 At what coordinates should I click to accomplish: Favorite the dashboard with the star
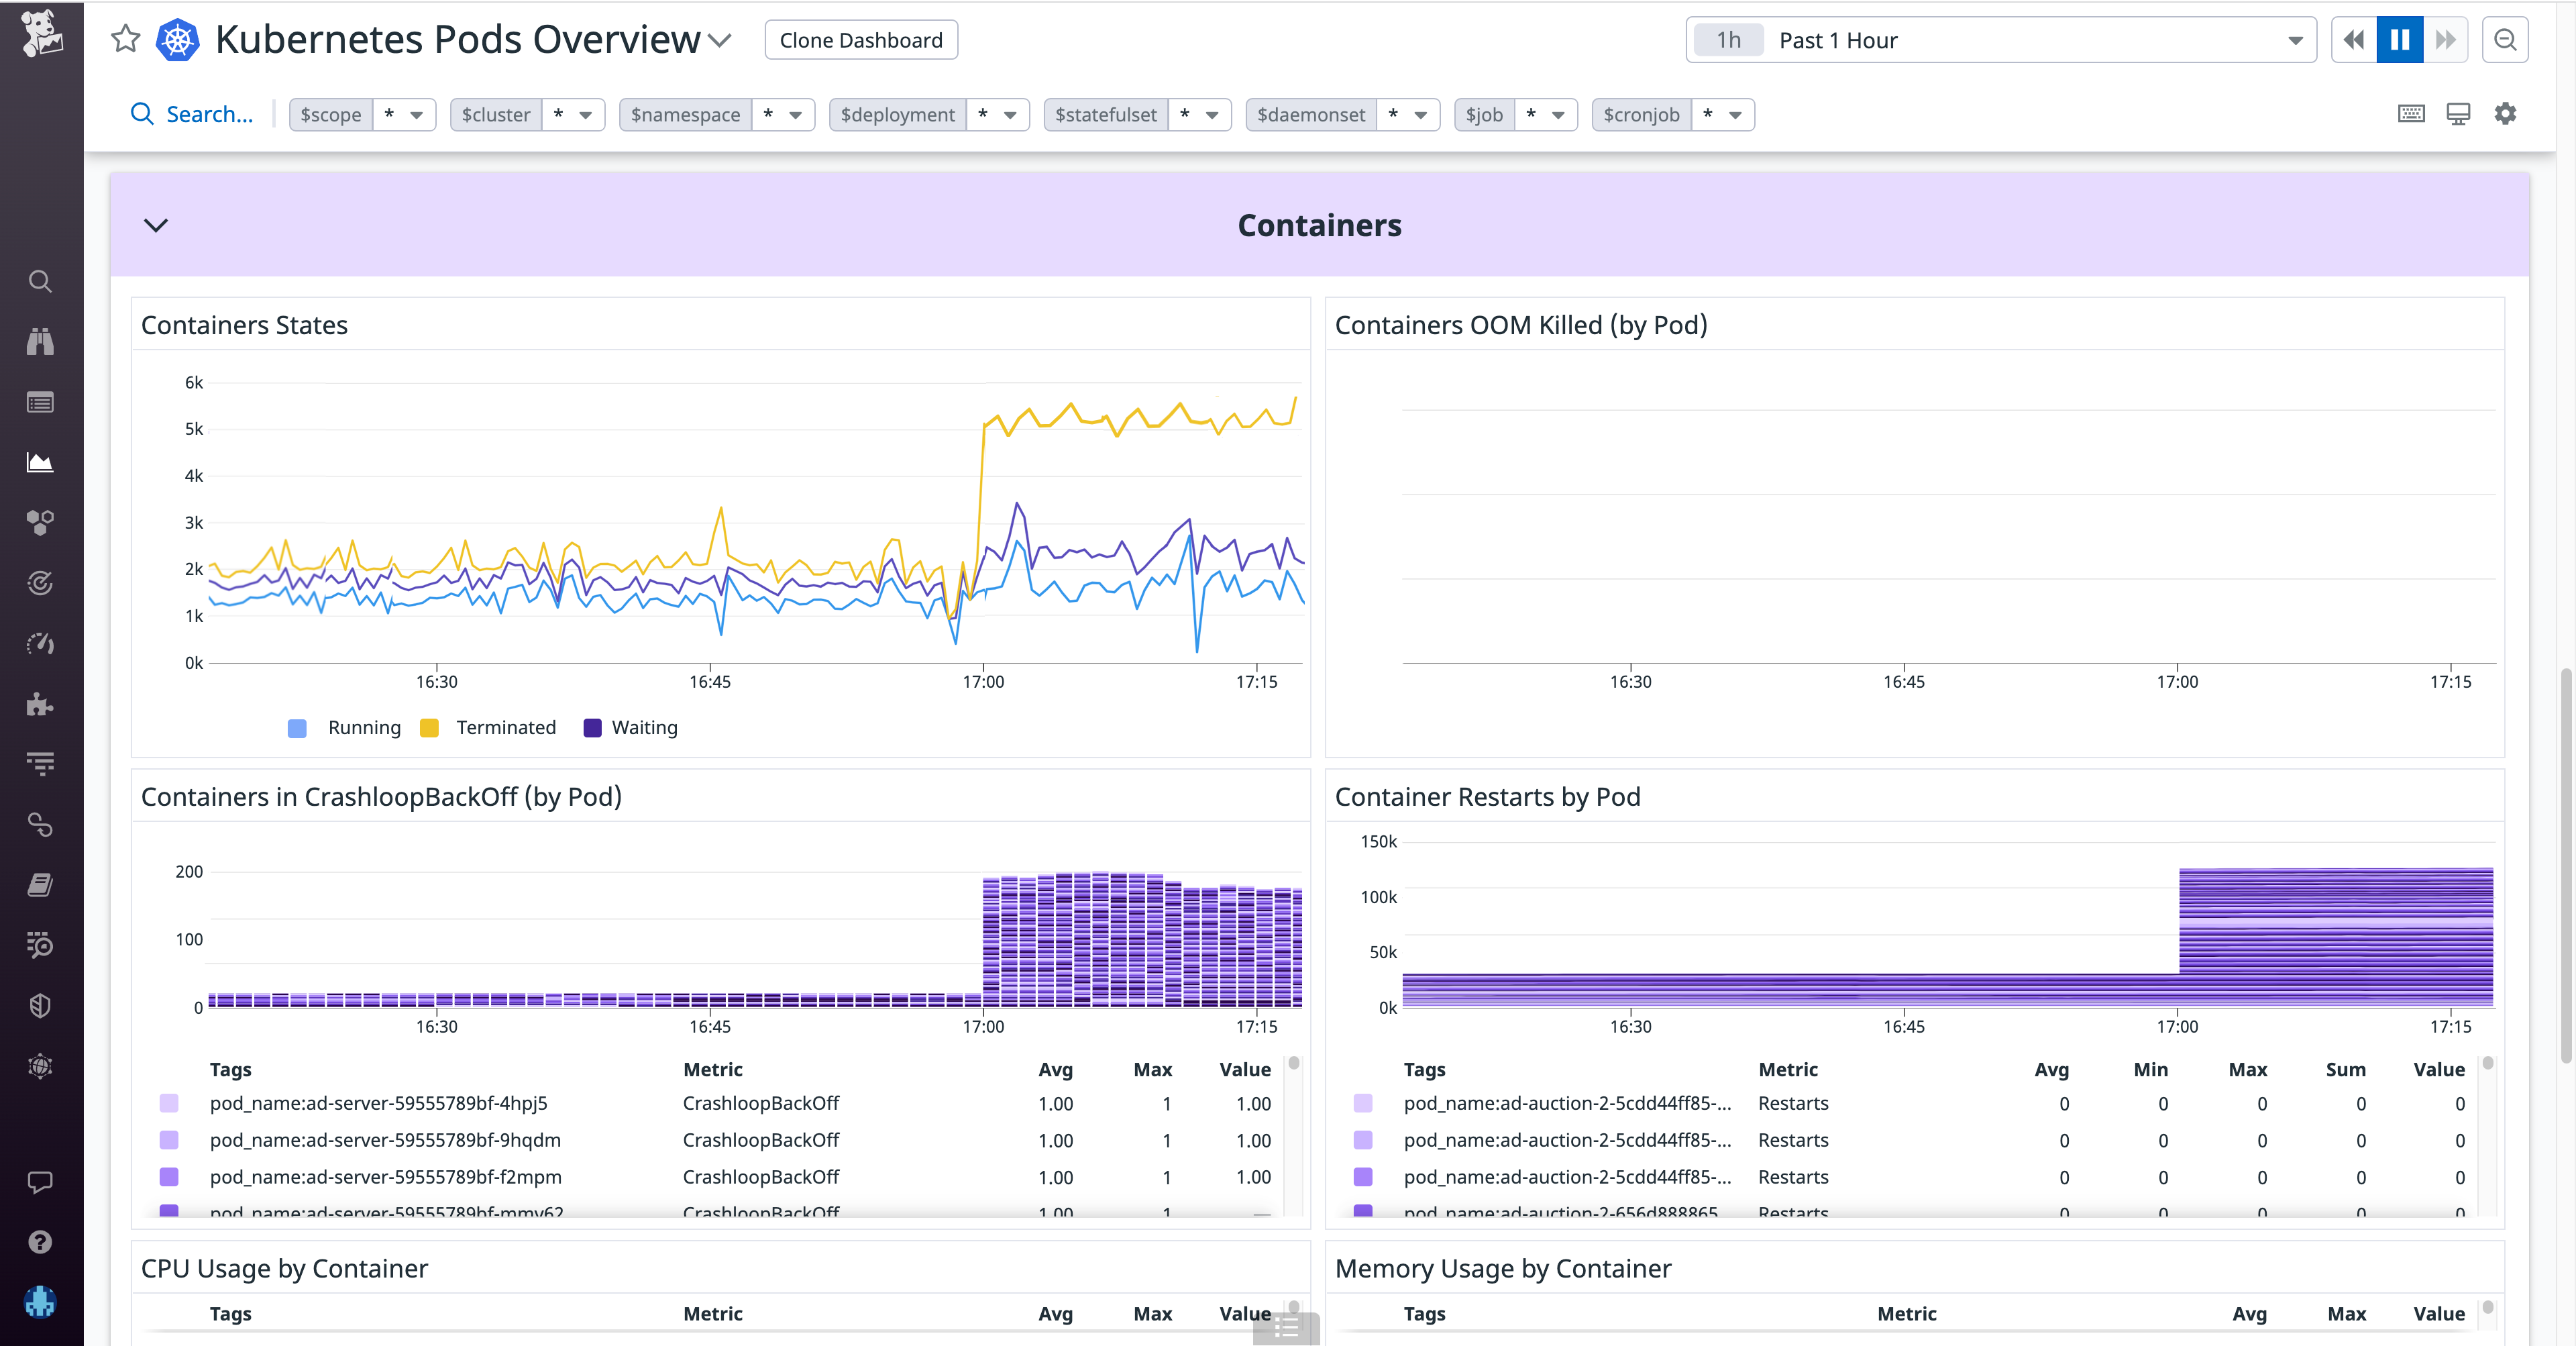pyautogui.click(x=125, y=39)
